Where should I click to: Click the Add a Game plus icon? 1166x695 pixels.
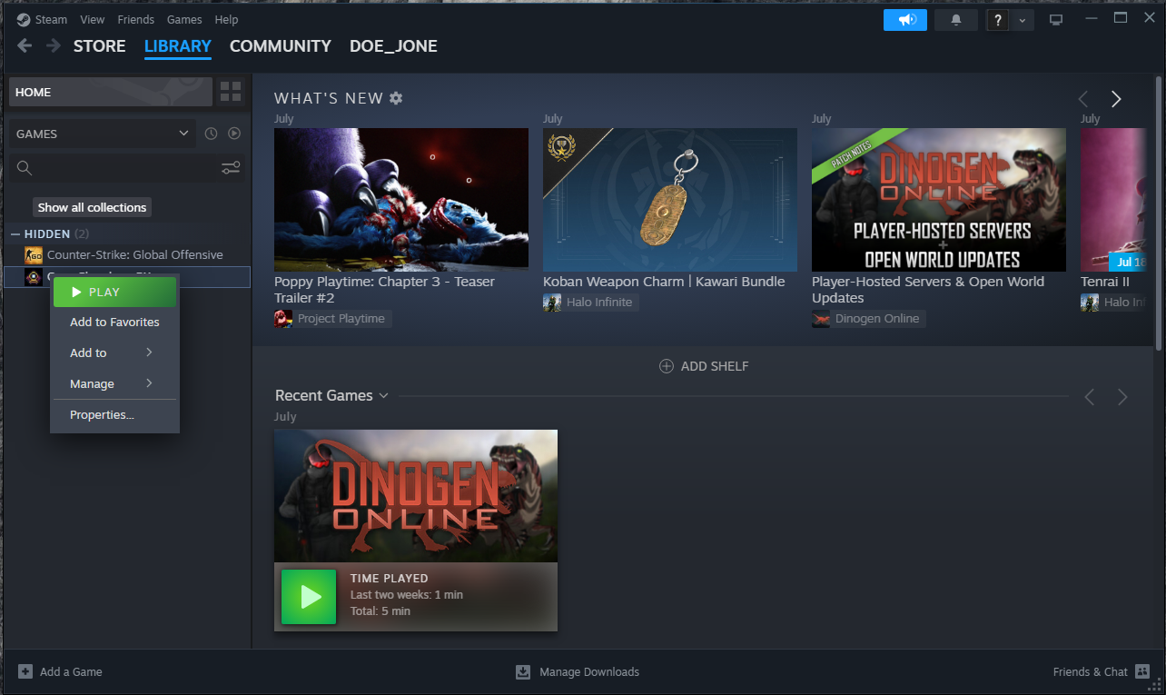pos(25,671)
